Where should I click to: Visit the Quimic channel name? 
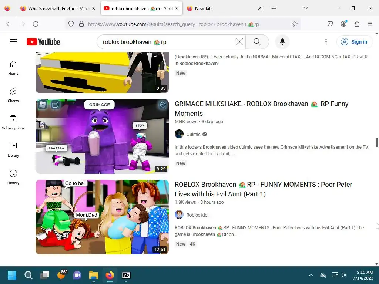(x=193, y=135)
